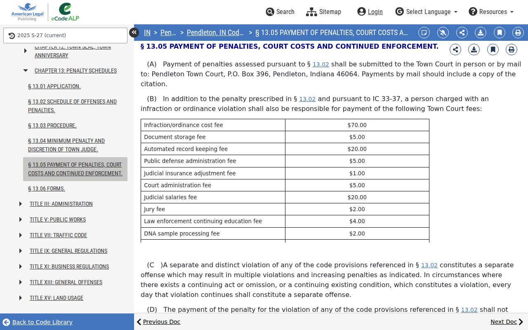Viewport: 528px width, 330px height.
Task: Select § 13.01 Application in the tree
Action: click(54, 86)
